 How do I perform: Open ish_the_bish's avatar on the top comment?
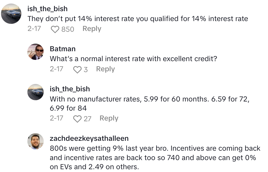coord(11,14)
